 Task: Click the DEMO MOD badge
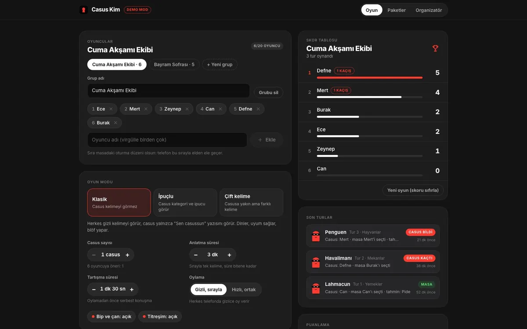pyautogui.click(x=137, y=10)
